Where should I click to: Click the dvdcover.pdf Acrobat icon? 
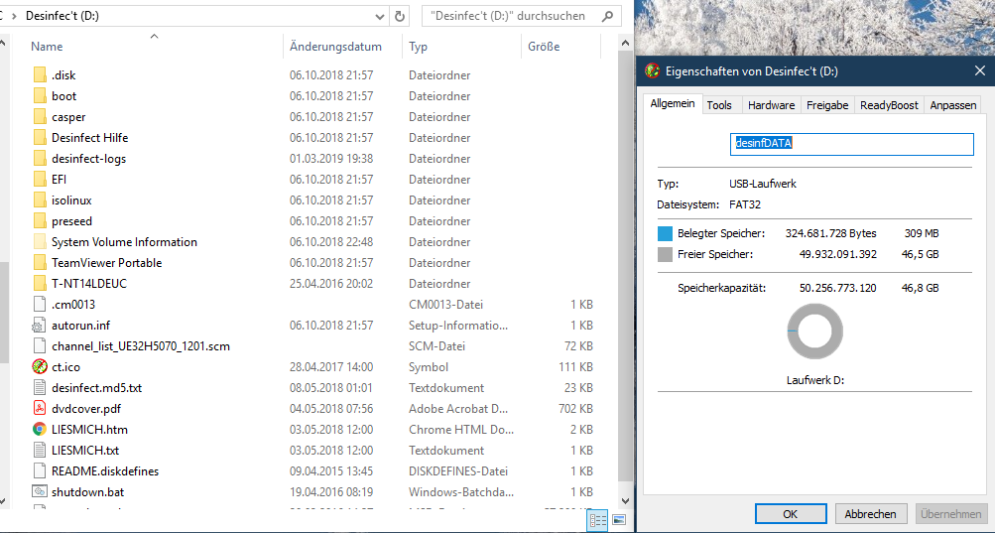click(x=40, y=409)
